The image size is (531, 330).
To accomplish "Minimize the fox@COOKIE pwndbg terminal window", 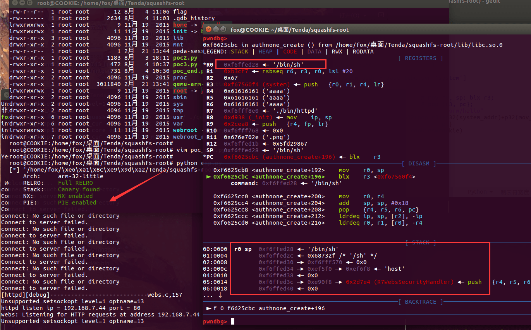I will (216, 29).
